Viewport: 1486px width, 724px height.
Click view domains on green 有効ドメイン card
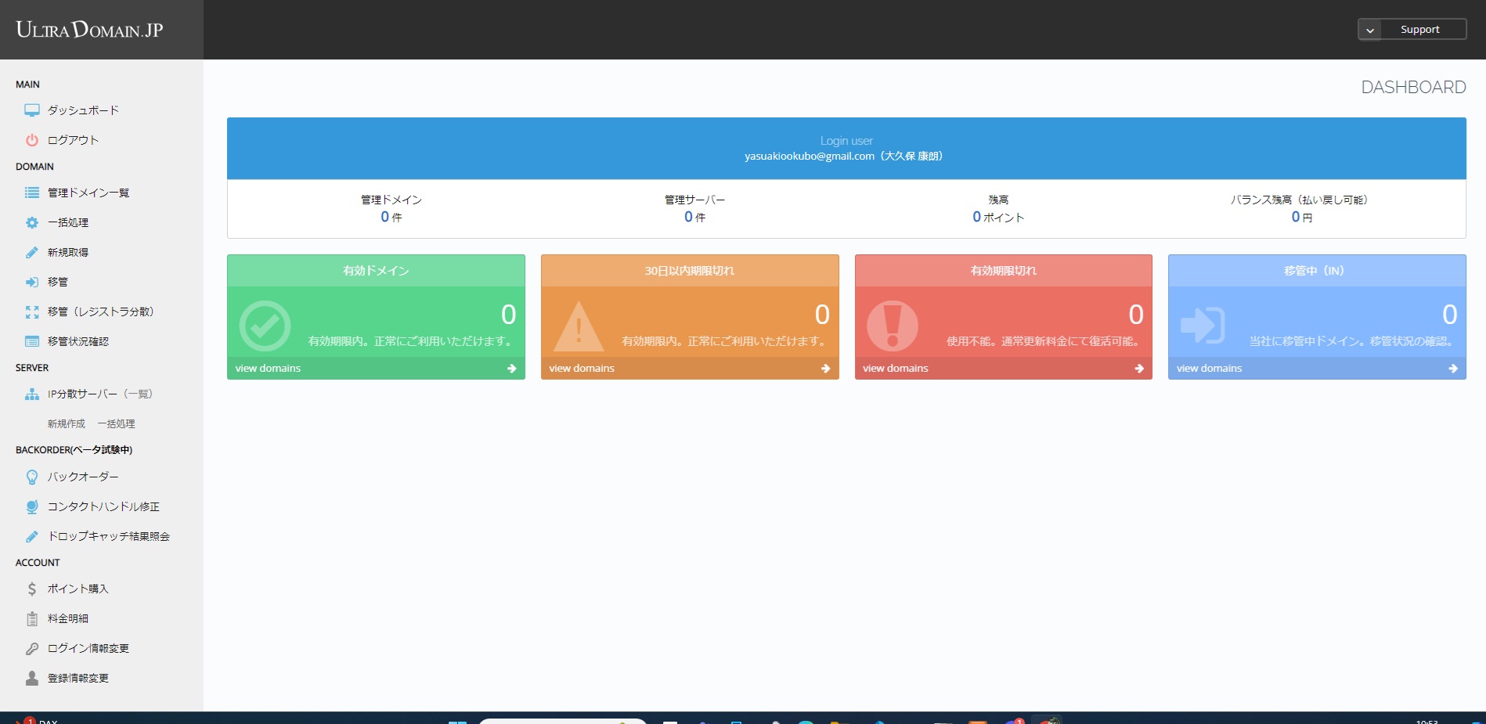pyautogui.click(x=268, y=368)
